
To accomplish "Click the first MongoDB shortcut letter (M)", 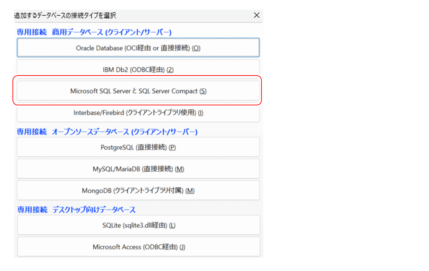I will [190, 190].
